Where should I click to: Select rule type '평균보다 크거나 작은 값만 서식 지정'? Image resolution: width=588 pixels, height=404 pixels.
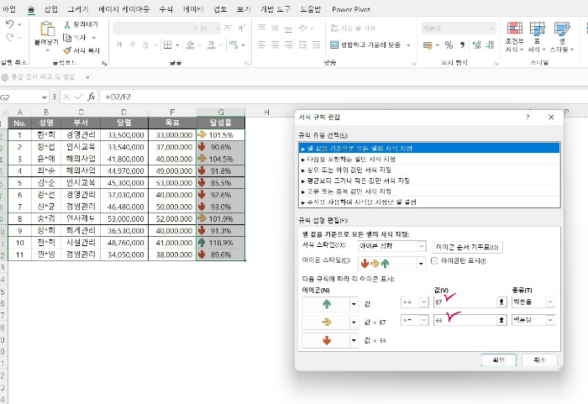coord(429,181)
